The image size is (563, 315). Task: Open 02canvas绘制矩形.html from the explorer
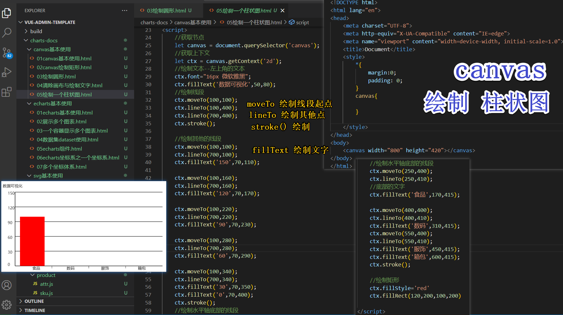[x=64, y=67]
